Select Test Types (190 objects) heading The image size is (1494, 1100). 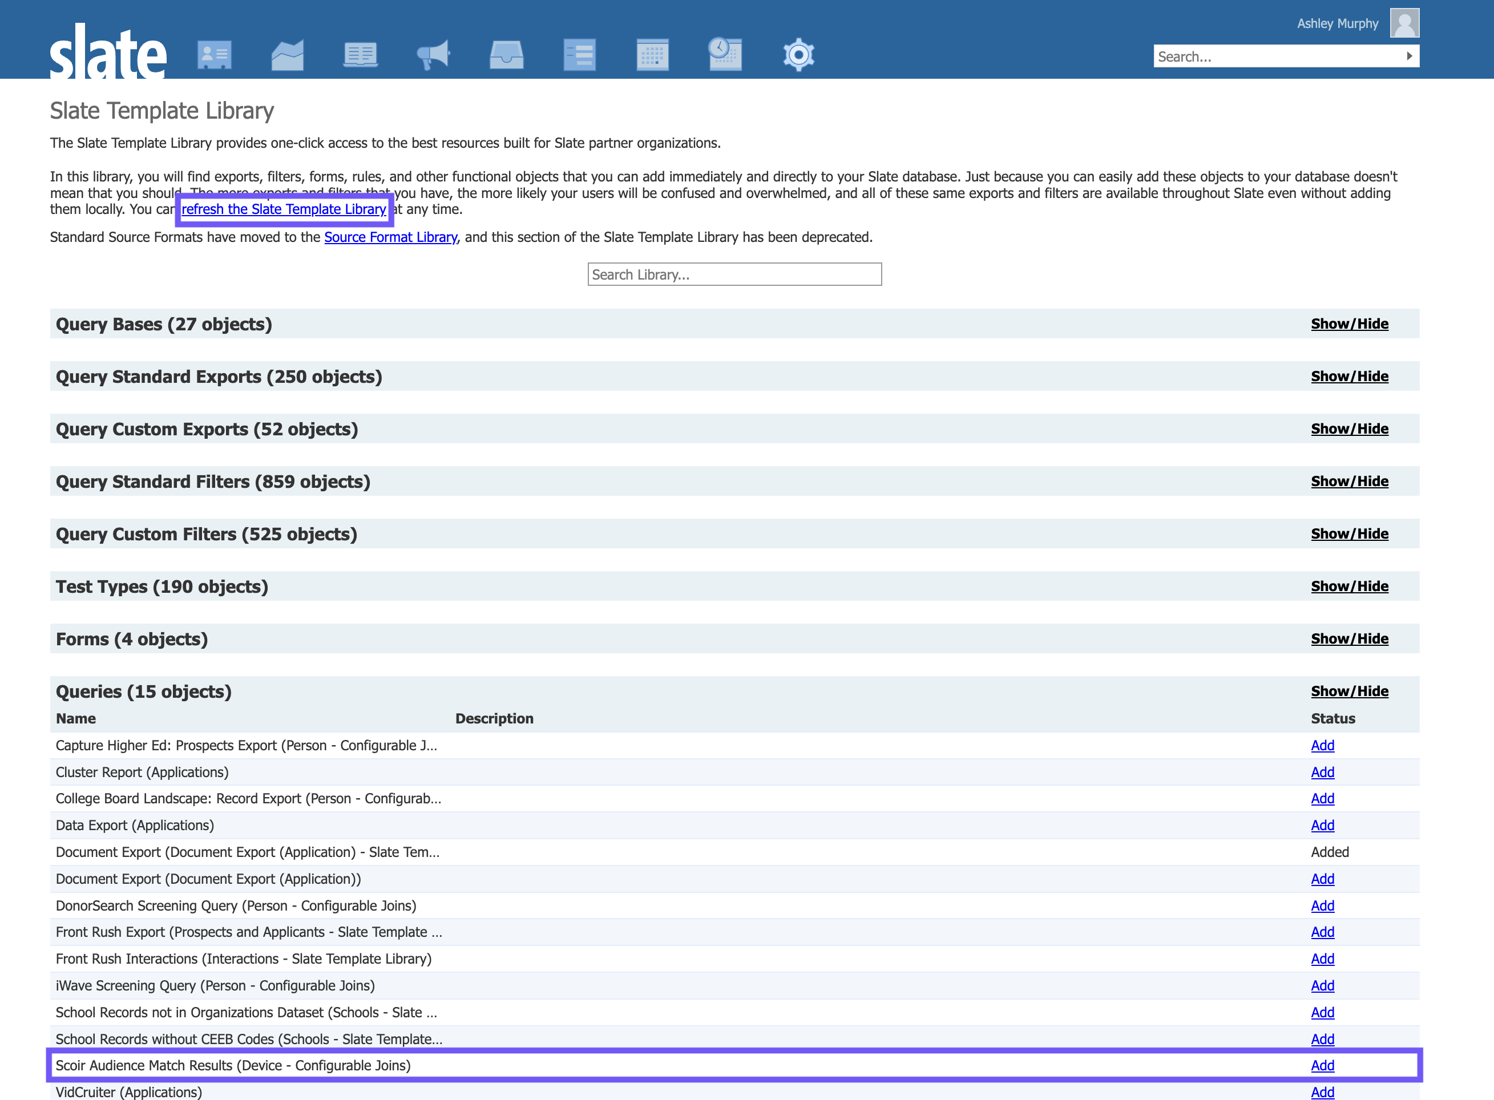[x=162, y=587]
